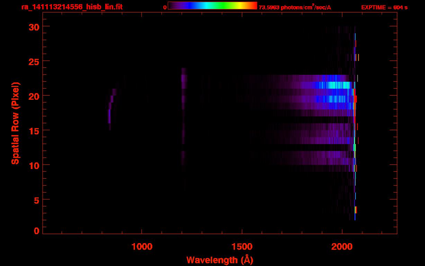Click the y-axis label 10
The height and width of the screenshot is (266, 425).
(x=33, y=165)
